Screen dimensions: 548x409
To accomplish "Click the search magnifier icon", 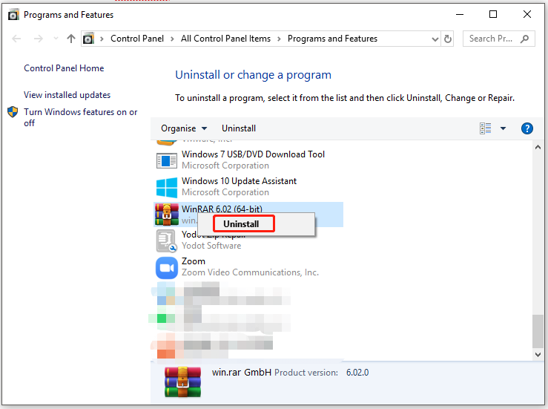I will [x=524, y=39].
